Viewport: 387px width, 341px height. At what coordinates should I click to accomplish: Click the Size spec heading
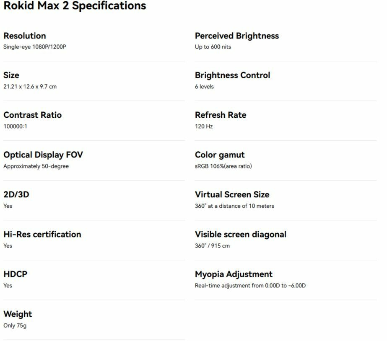(11, 75)
